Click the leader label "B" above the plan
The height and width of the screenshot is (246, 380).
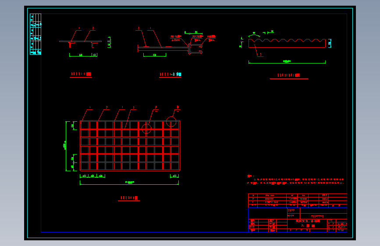coord(178,107)
